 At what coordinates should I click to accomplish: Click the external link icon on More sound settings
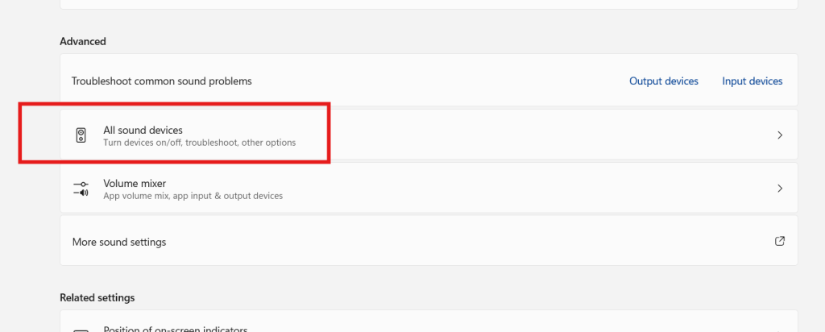click(x=779, y=241)
